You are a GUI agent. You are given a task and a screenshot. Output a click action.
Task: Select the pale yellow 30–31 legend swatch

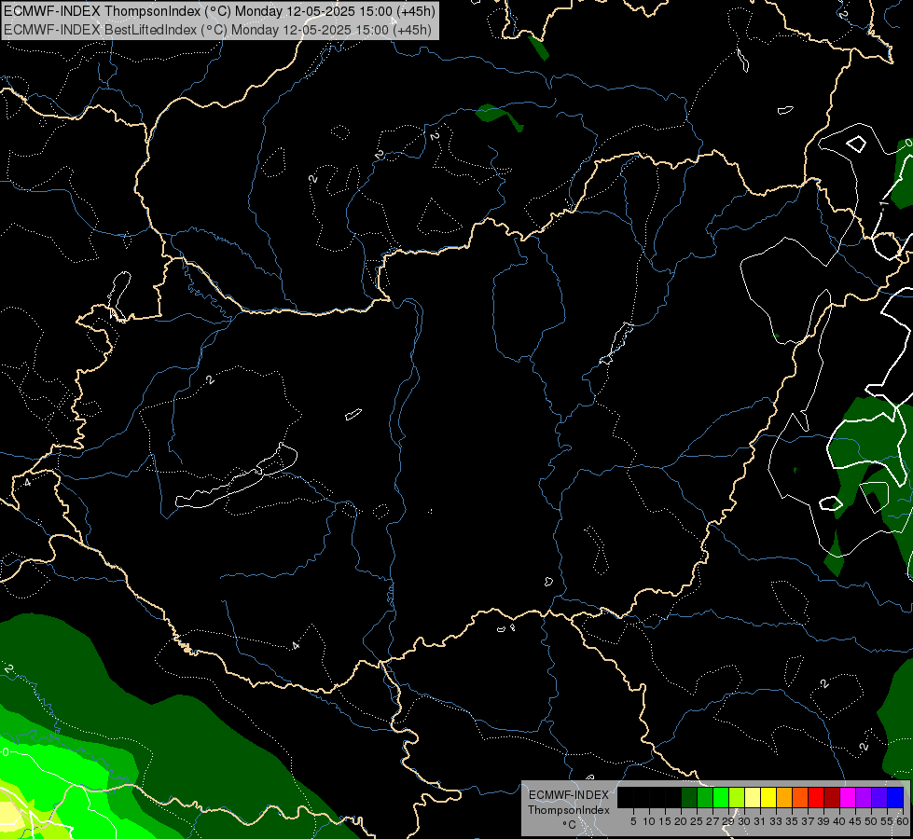point(753,797)
